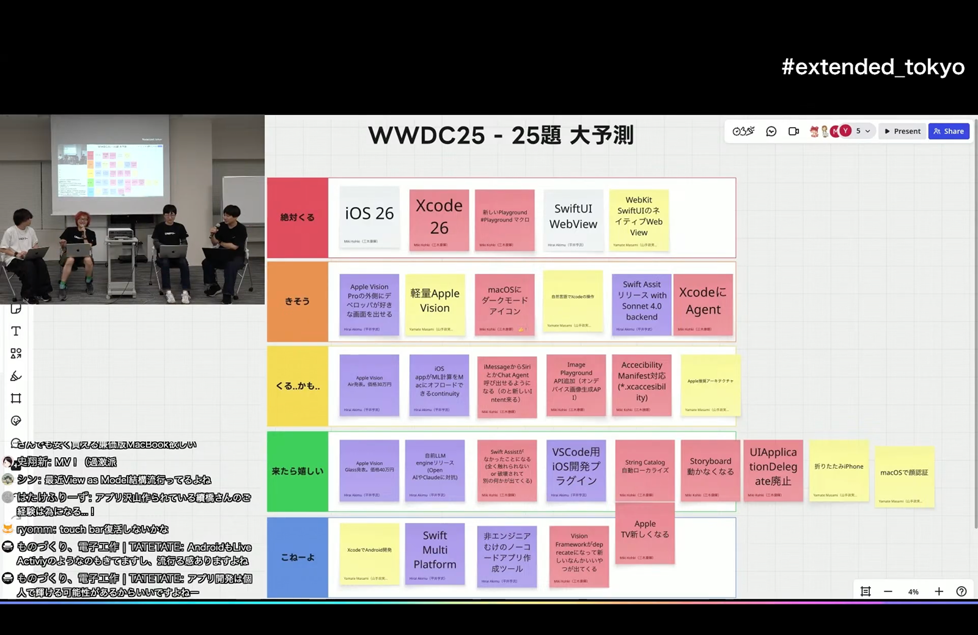
Task: Select the Swift Multi Platform note
Action: (x=435, y=554)
